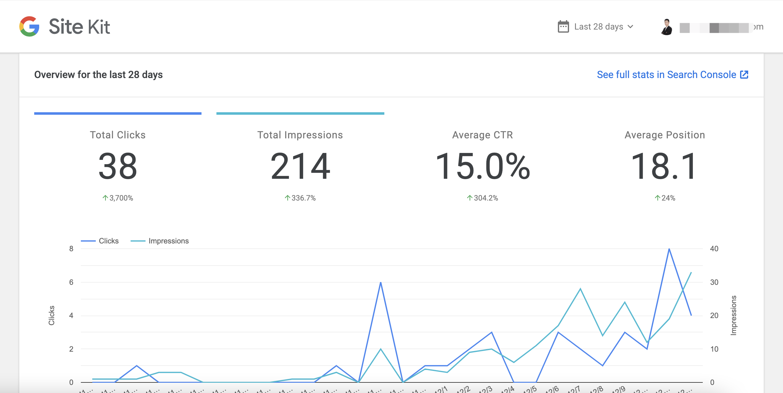Click the external link icon next to Search Console

point(744,75)
